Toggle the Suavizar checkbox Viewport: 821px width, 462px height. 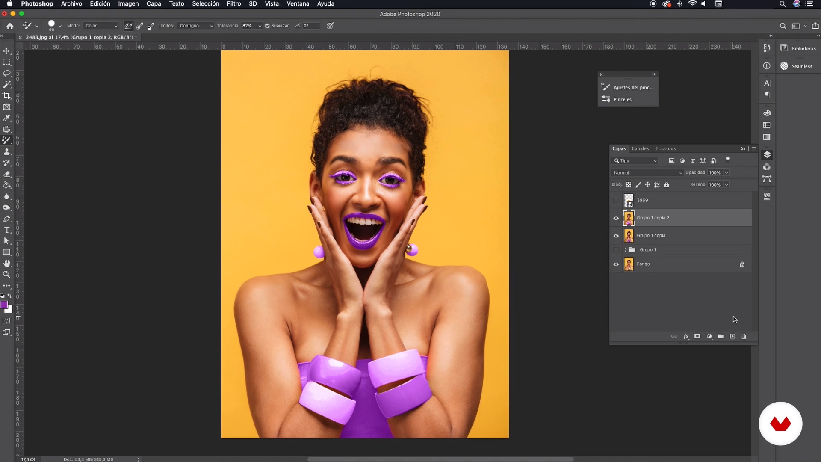pyautogui.click(x=267, y=26)
